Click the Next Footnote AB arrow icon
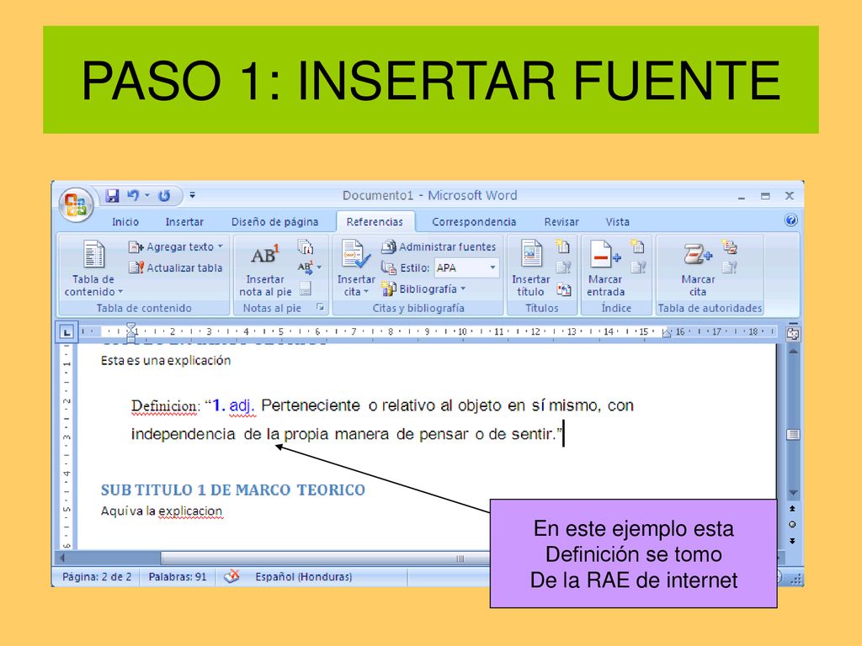Image resolution: width=862 pixels, height=646 pixels. pos(305,267)
